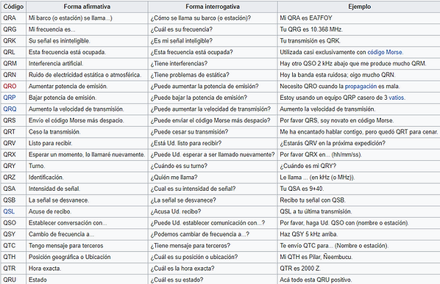Viewport: 440px width, 284px height.
Task: Select the QTR code cell
Action: [13, 269]
